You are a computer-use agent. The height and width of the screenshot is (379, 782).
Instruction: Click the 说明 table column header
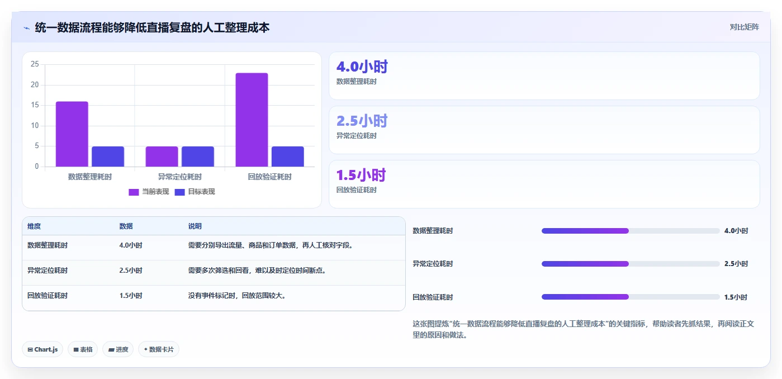(195, 226)
